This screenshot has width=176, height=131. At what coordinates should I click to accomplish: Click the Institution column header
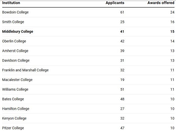pos(11,3)
